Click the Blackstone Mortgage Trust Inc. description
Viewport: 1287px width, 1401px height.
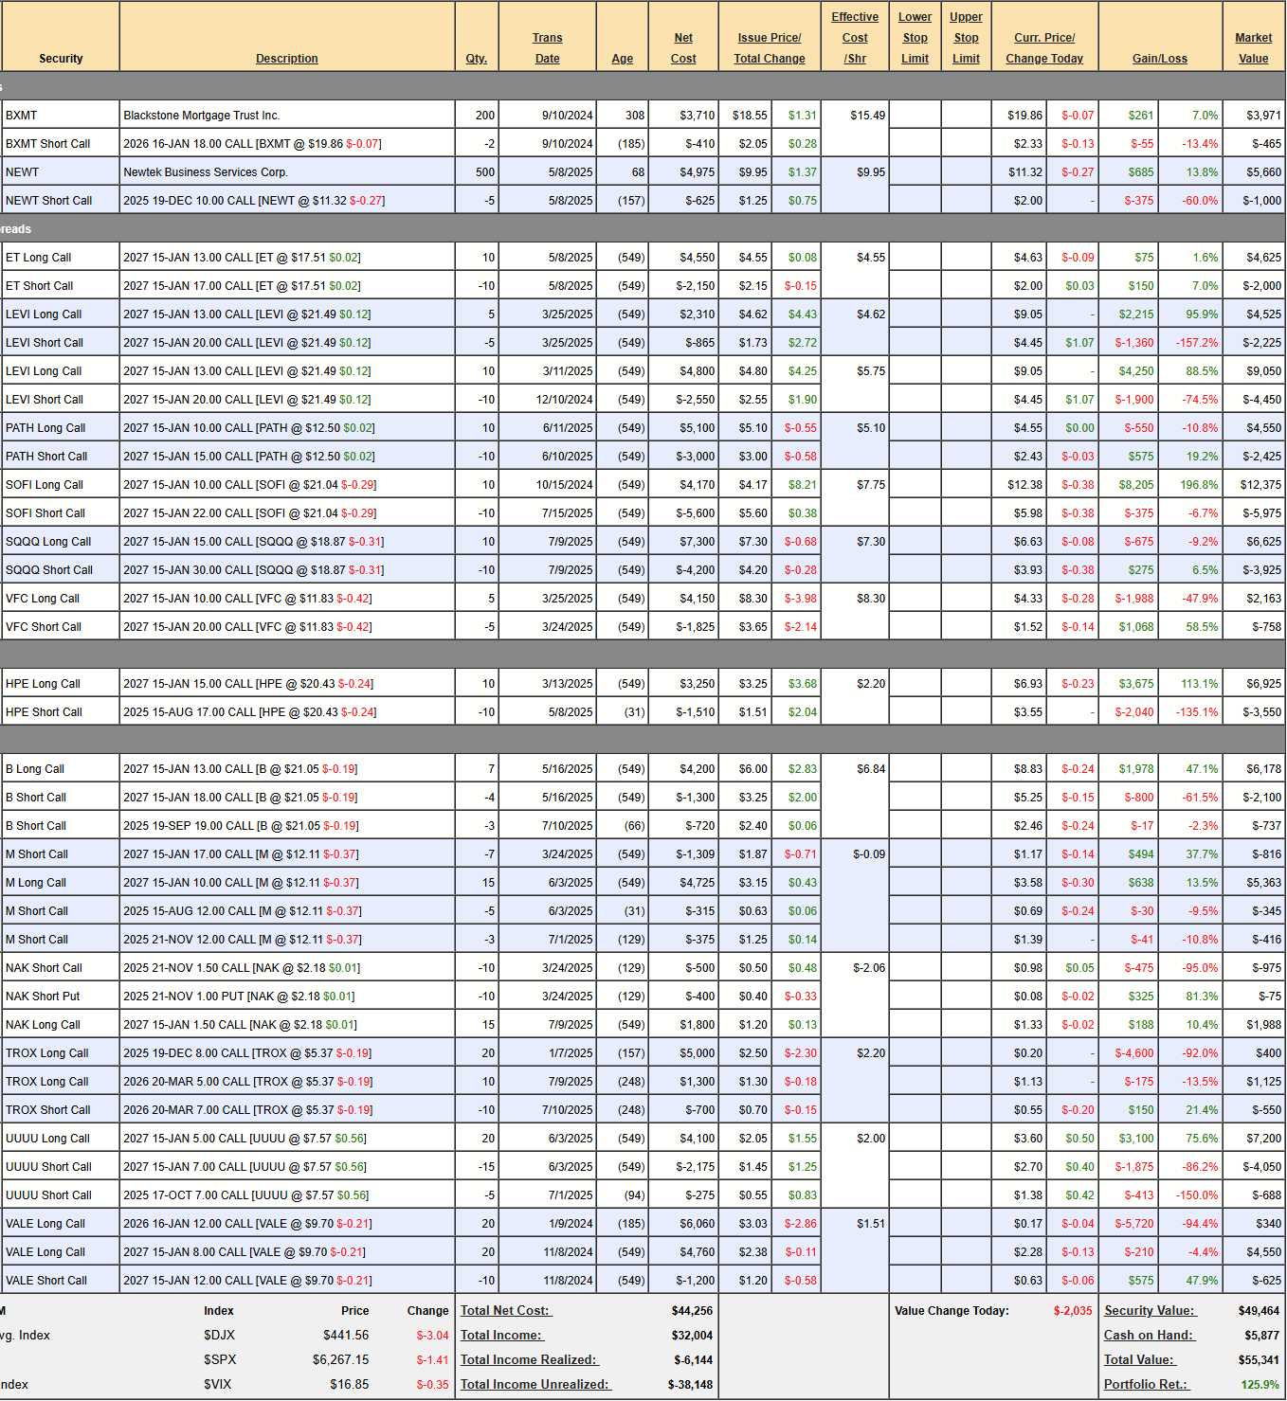click(x=201, y=116)
